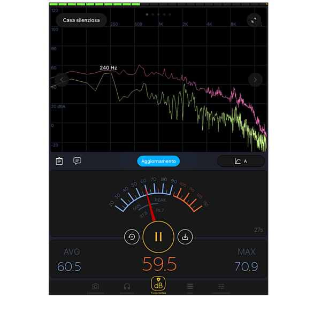Viewport: 321px width, 321px height.
Task: Open the Fotocamera tab
Action: point(95,288)
